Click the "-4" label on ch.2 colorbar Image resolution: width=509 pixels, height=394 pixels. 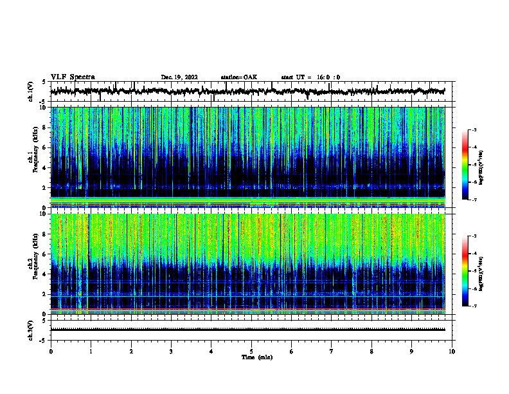pos(474,254)
